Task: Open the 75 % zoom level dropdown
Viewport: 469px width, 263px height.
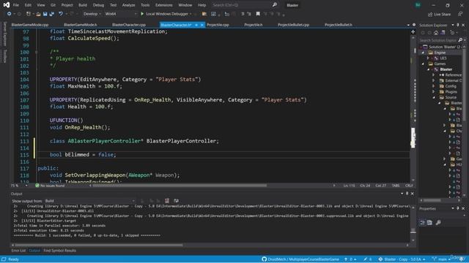Action: coord(20,186)
